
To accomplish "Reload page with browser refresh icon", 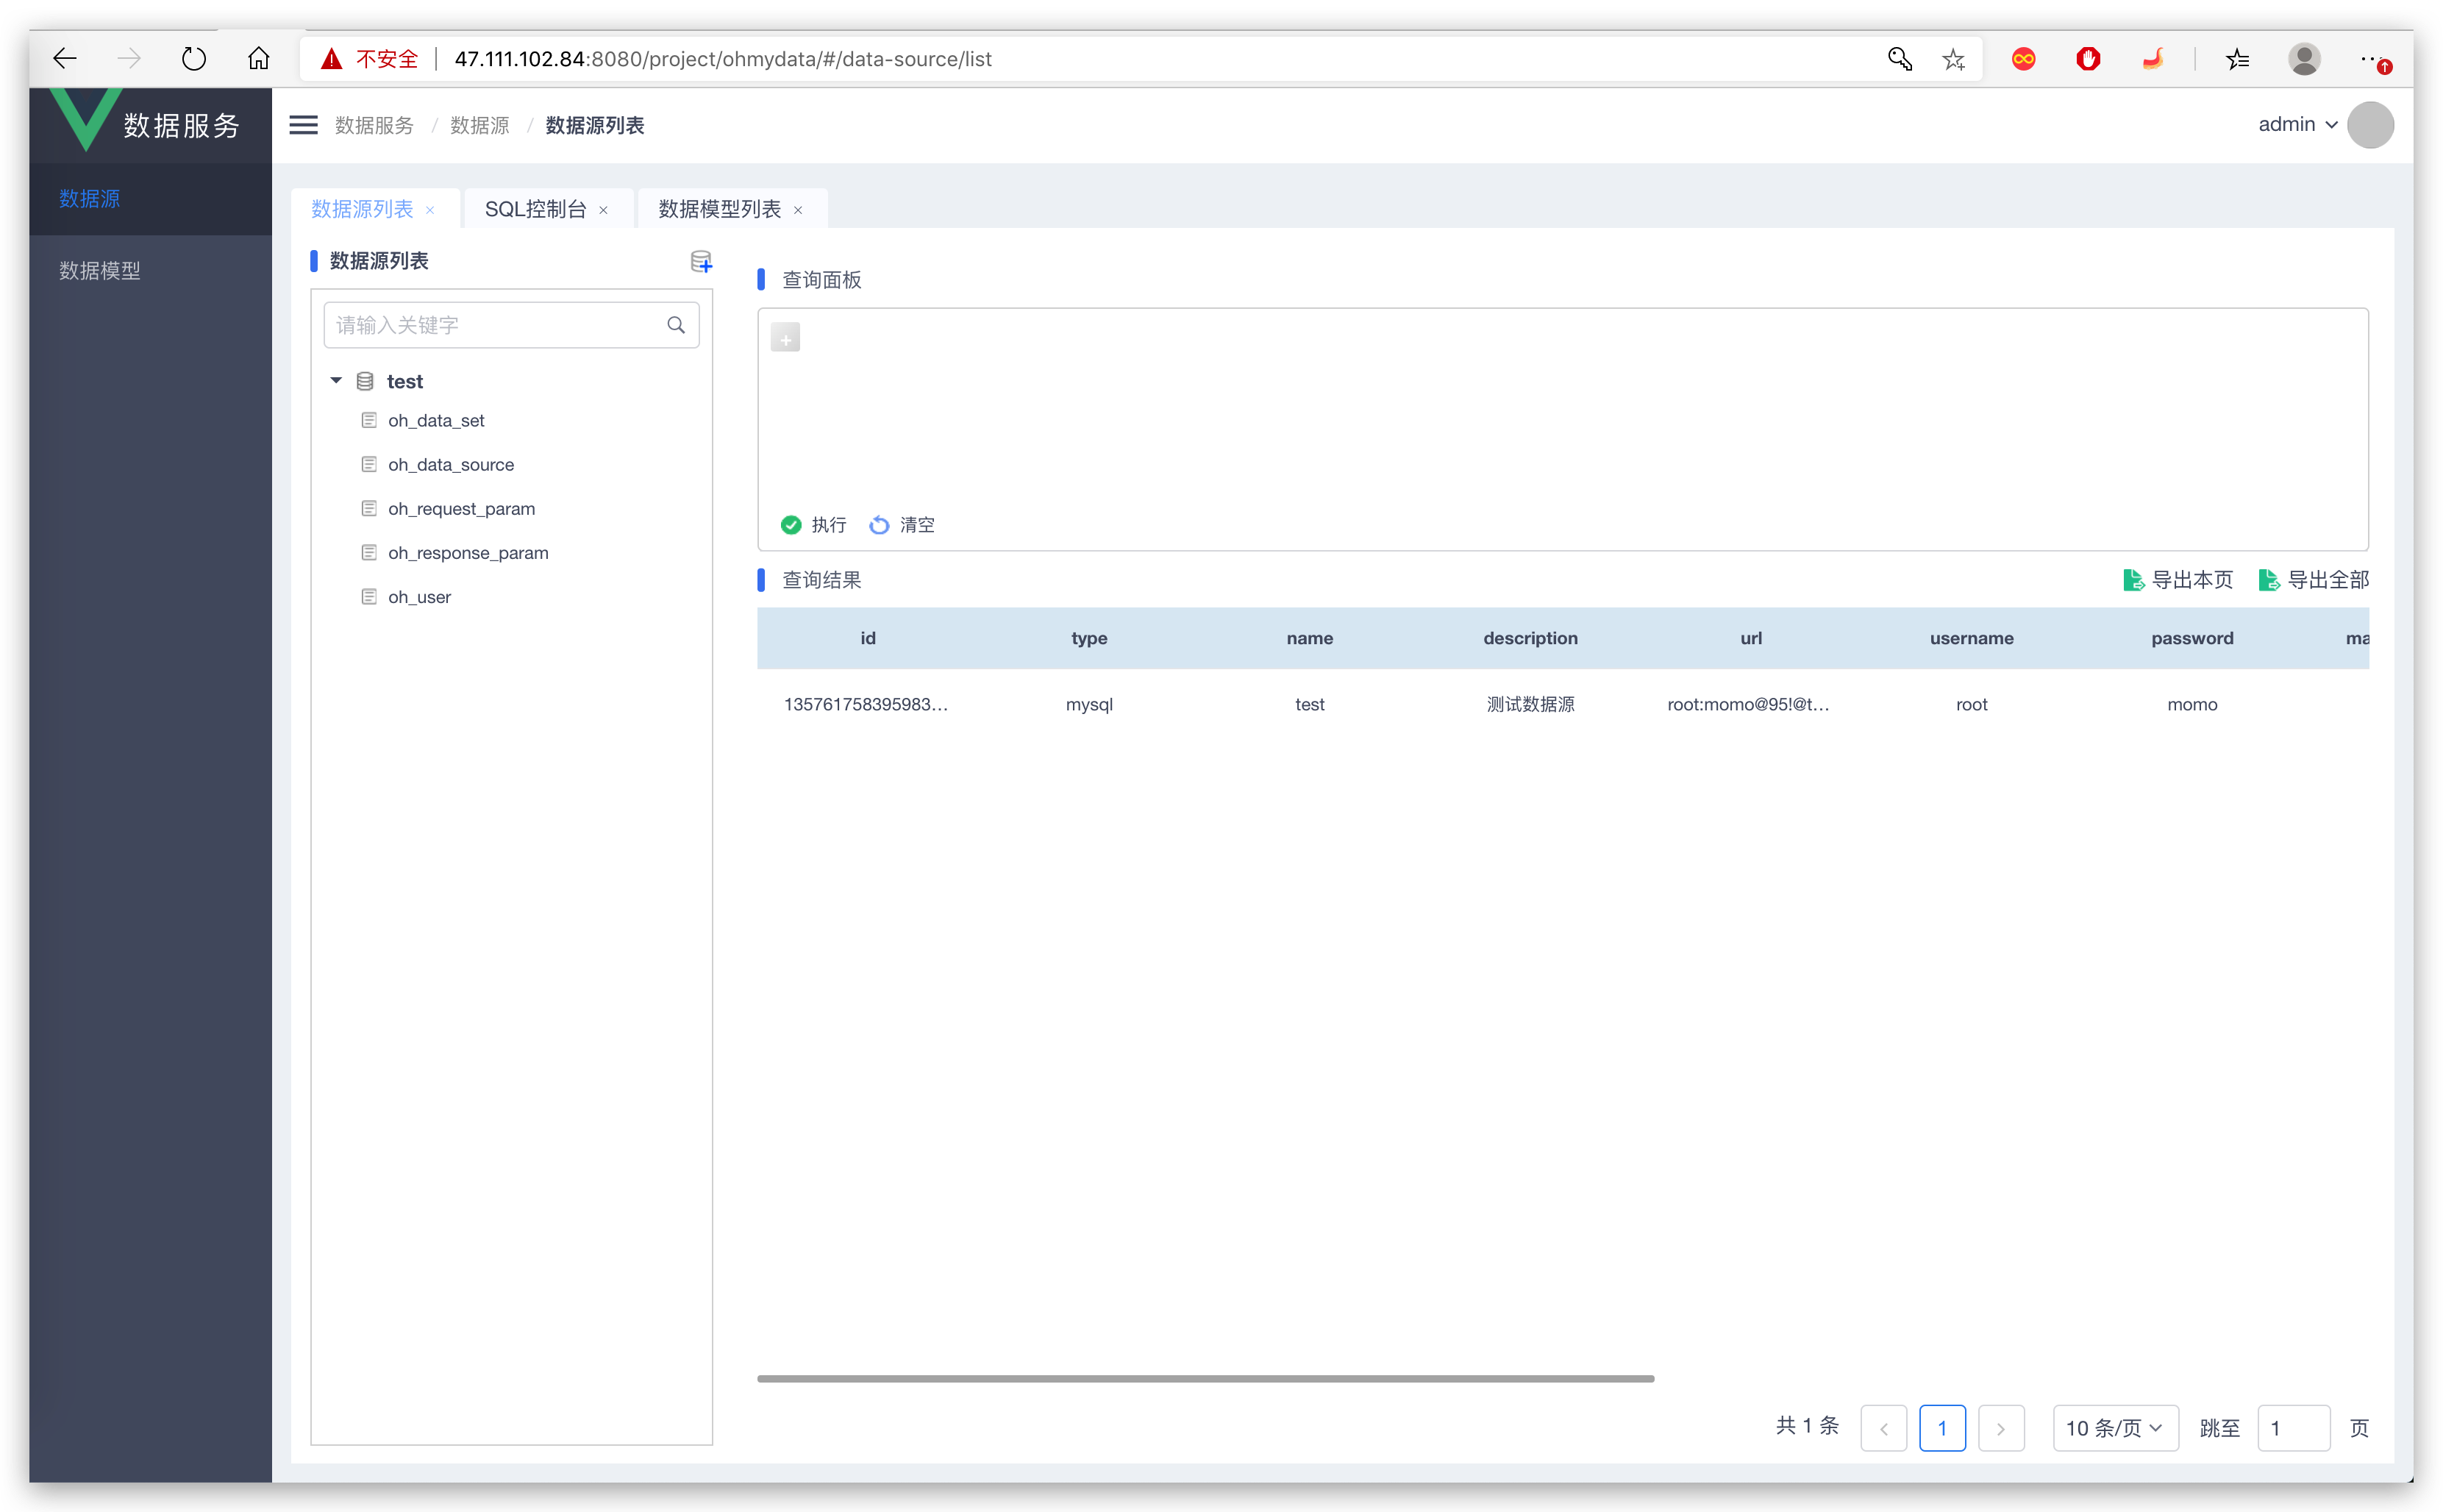I will point(194,59).
